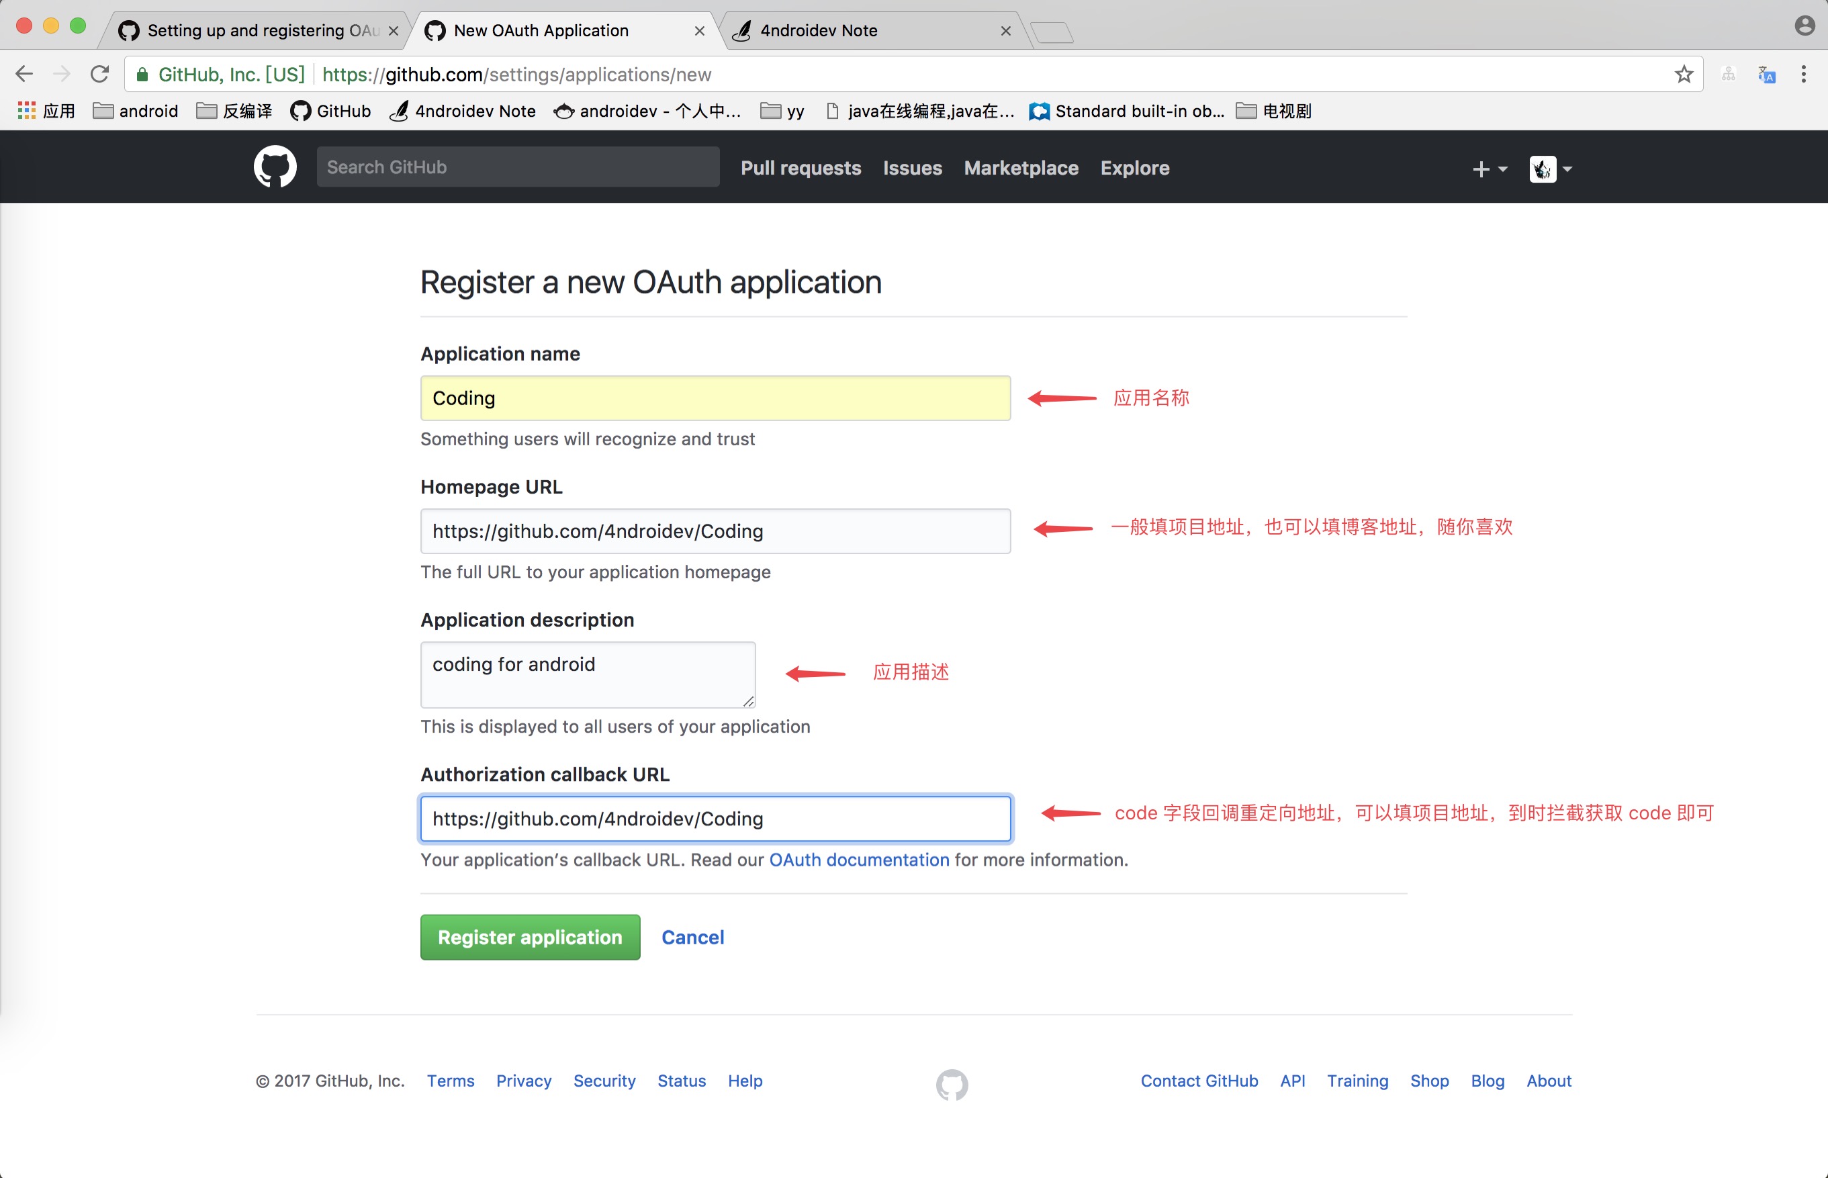Image resolution: width=1828 pixels, height=1178 pixels.
Task: Open the 电视剧 bookmarks folder
Action: click(x=1273, y=111)
